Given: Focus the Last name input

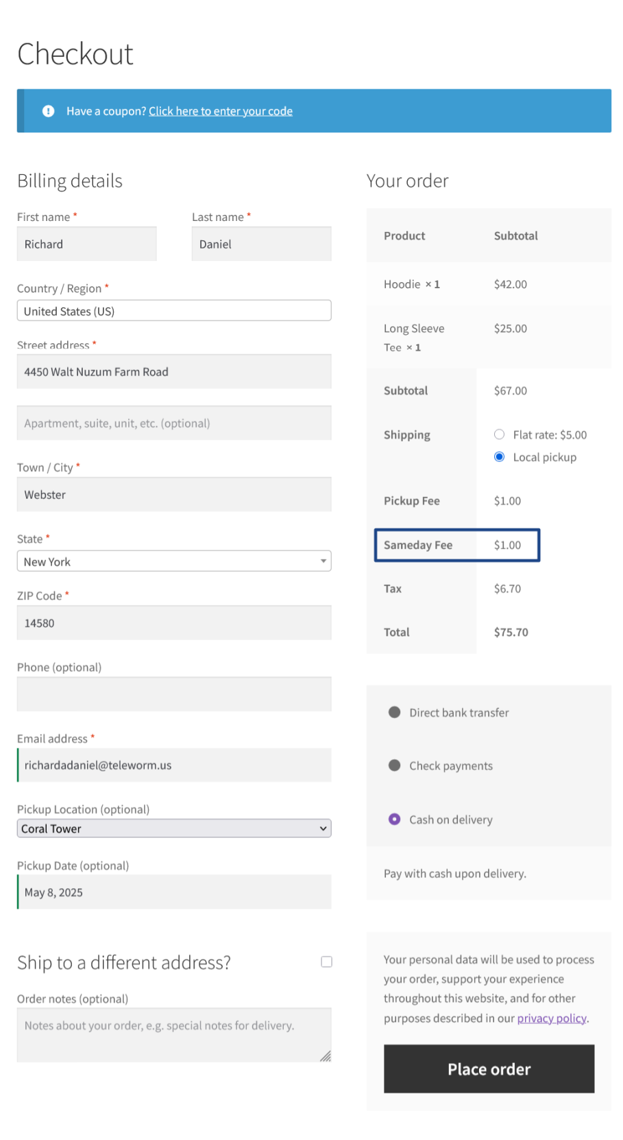Looking at the screenshot, I should tap(261, 244).
